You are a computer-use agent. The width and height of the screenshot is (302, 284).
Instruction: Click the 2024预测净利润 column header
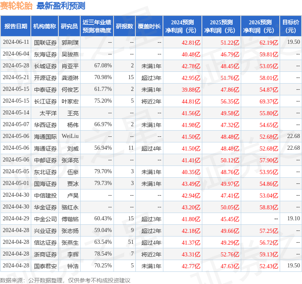click(x=182, y=26)
